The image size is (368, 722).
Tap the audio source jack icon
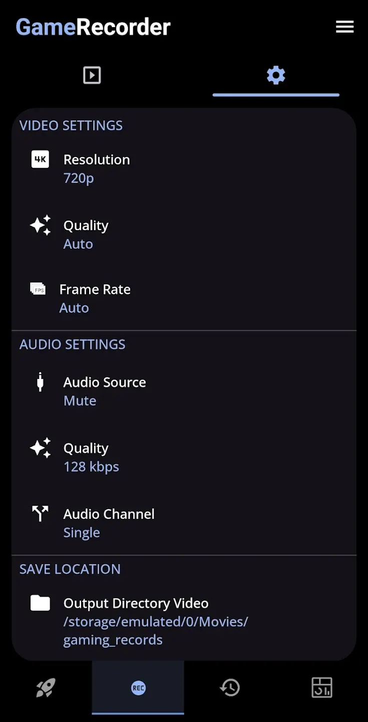[x=40, y=383]
